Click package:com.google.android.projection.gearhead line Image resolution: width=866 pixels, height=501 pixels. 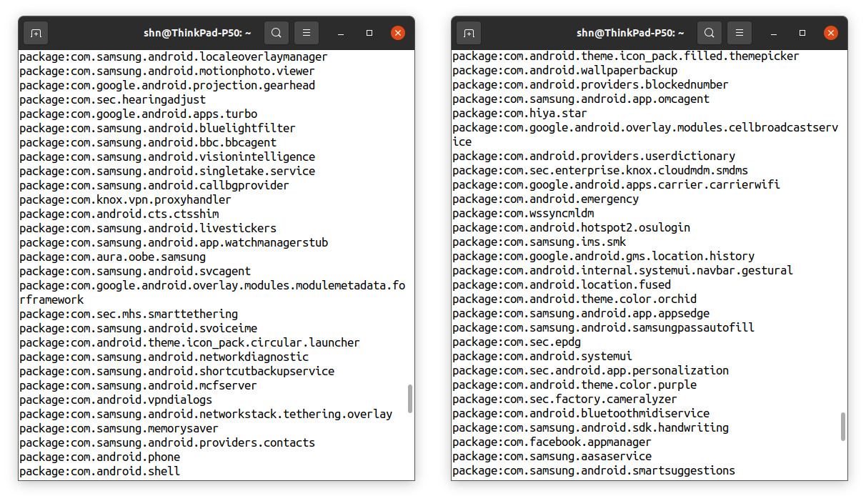tap(167, 85)
